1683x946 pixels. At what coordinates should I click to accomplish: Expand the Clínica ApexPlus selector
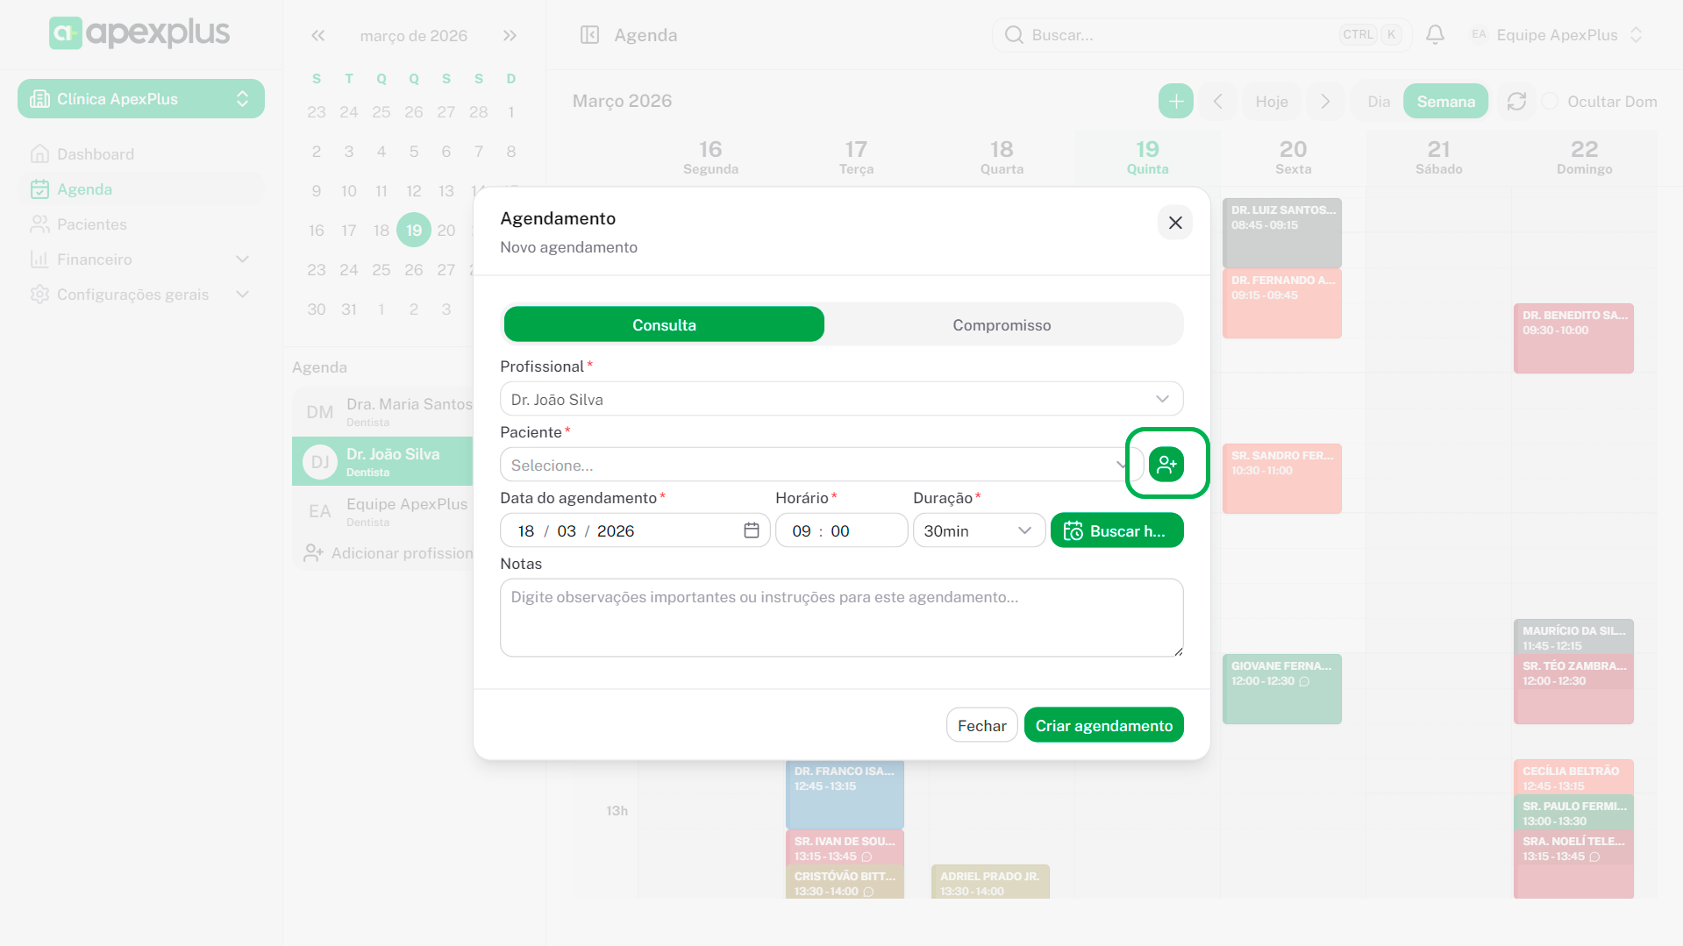(x=141, y=99)
